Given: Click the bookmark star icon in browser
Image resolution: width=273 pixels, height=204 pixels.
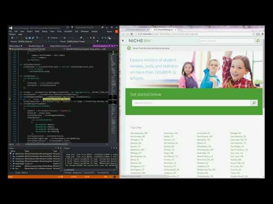Looking at the screenshot, I should click(x=253, y=34).
